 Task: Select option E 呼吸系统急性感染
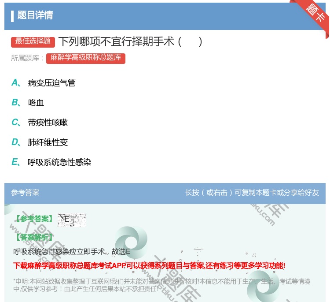point(51,162)
